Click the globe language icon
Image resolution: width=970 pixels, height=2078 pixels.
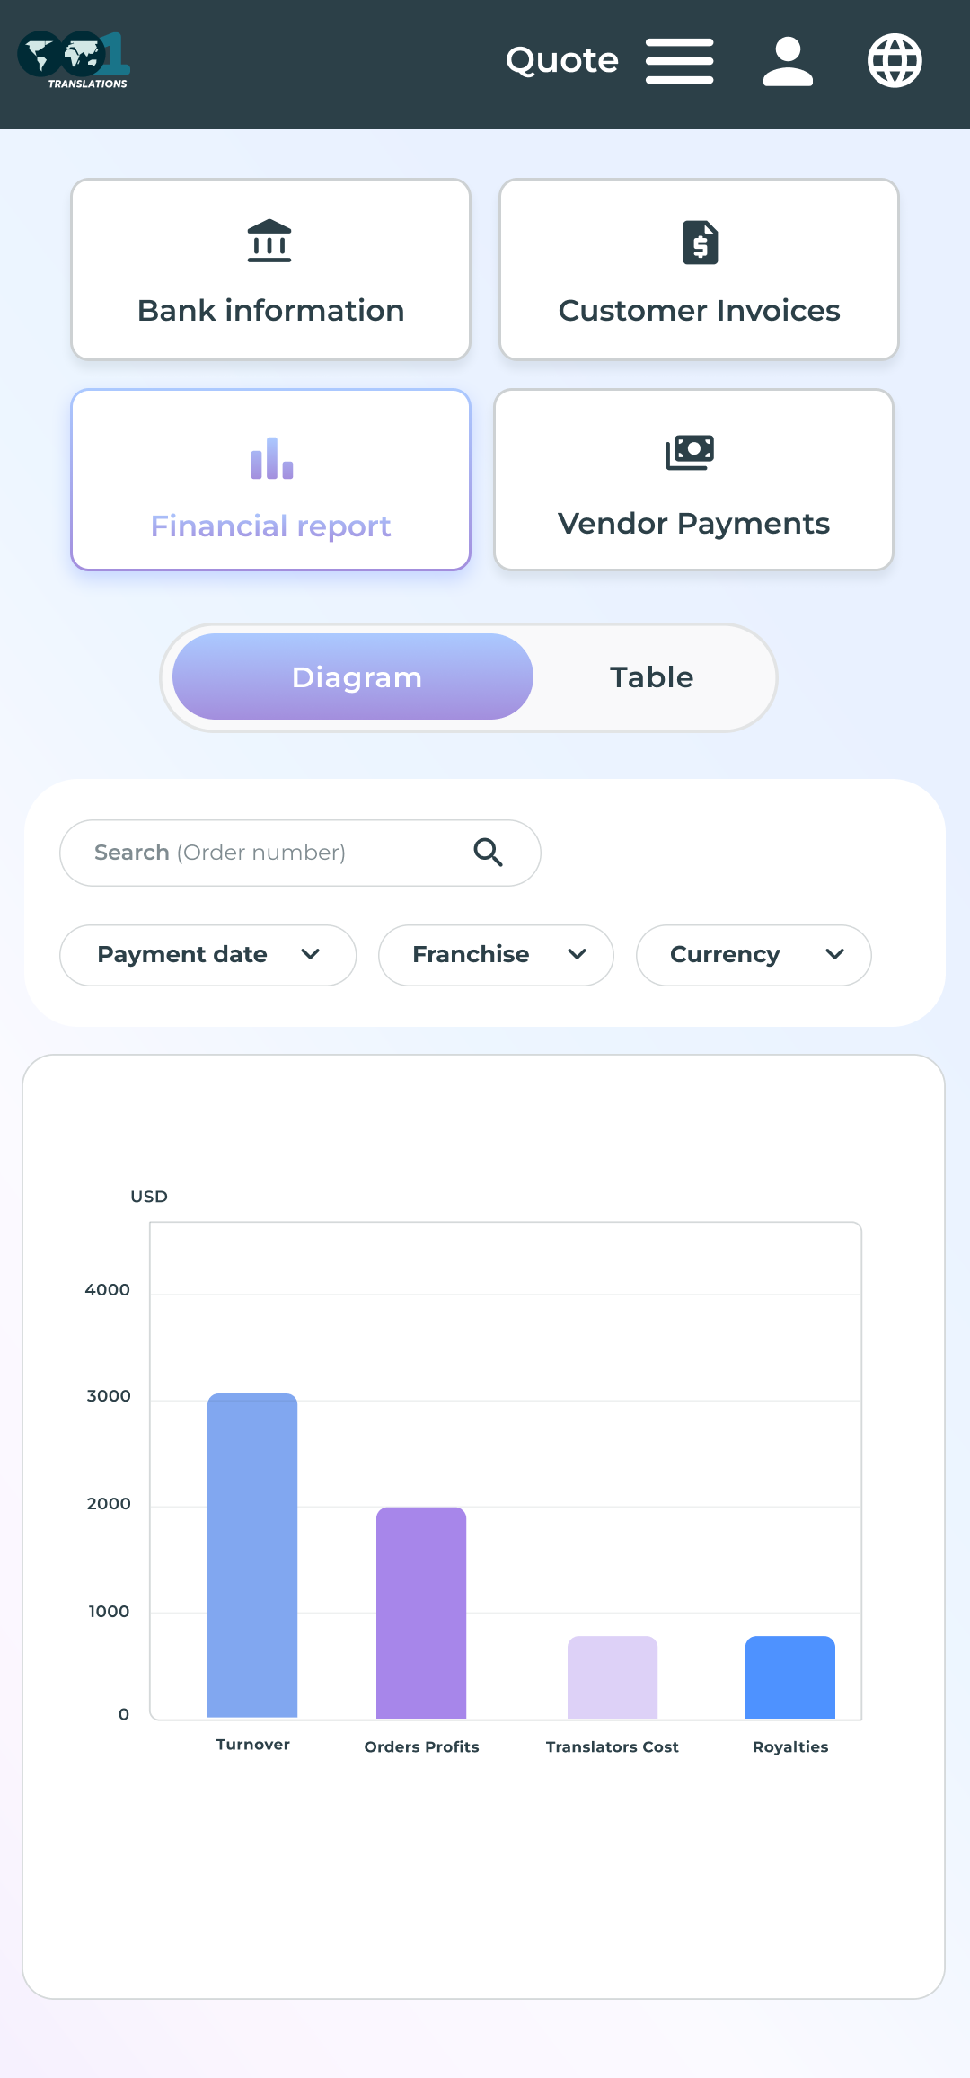point(895,61)
